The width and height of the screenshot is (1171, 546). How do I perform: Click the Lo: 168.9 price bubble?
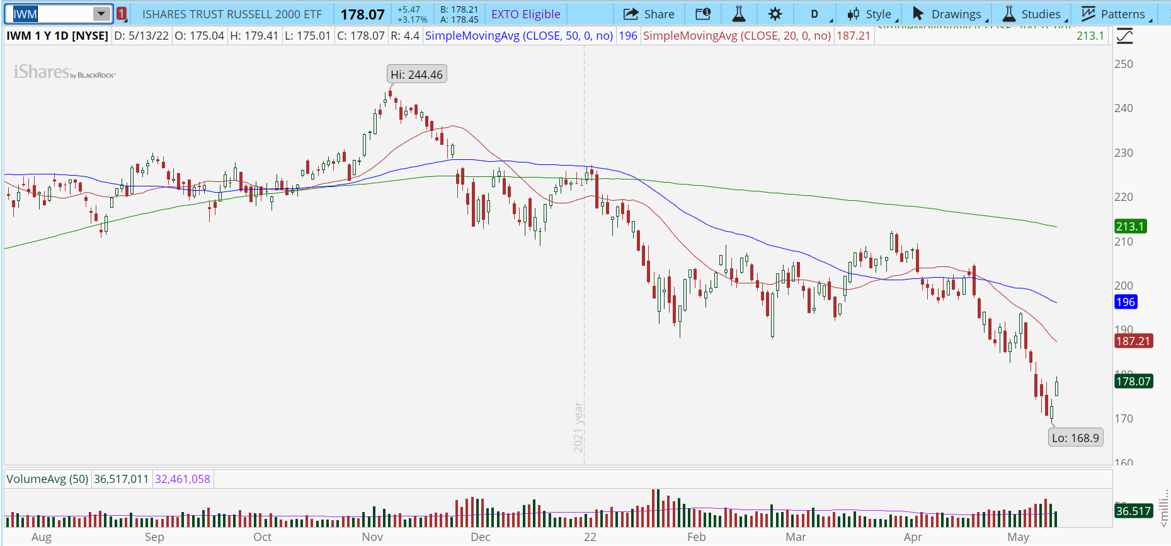pos(1075,438)
